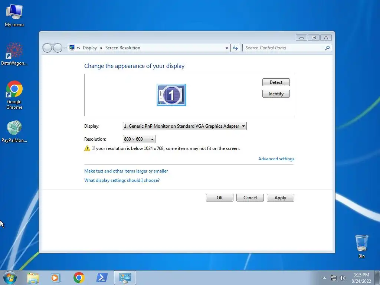Click the Apply button
The height and width of the screenshot is (285, 380).
click(x=281, y=197)
